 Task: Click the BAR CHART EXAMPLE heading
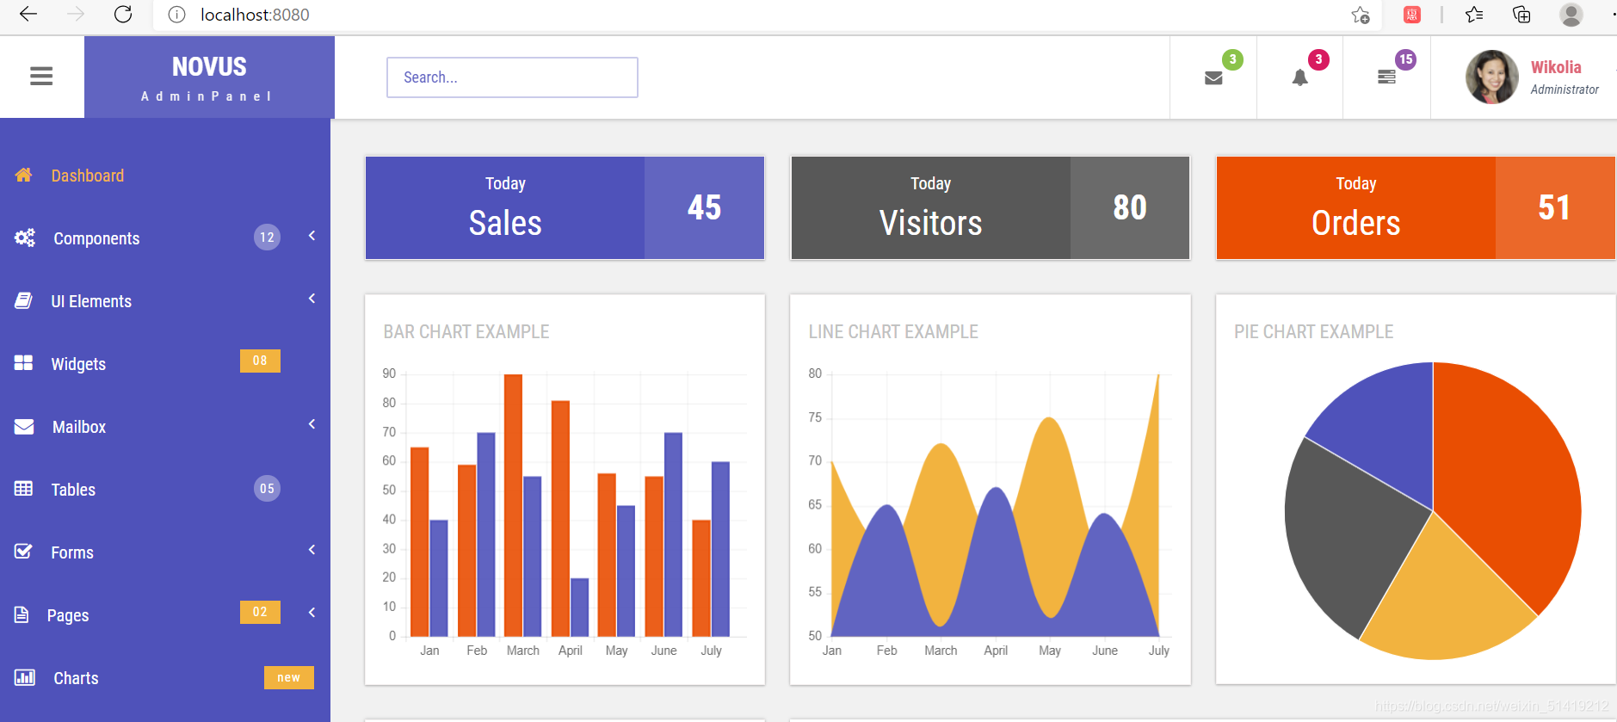pos(466,331)
